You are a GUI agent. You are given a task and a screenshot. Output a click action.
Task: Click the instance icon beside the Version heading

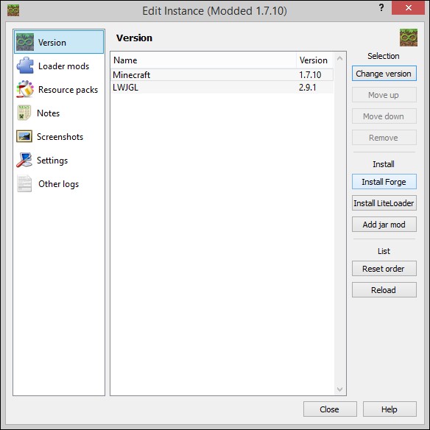pos(409,38)
